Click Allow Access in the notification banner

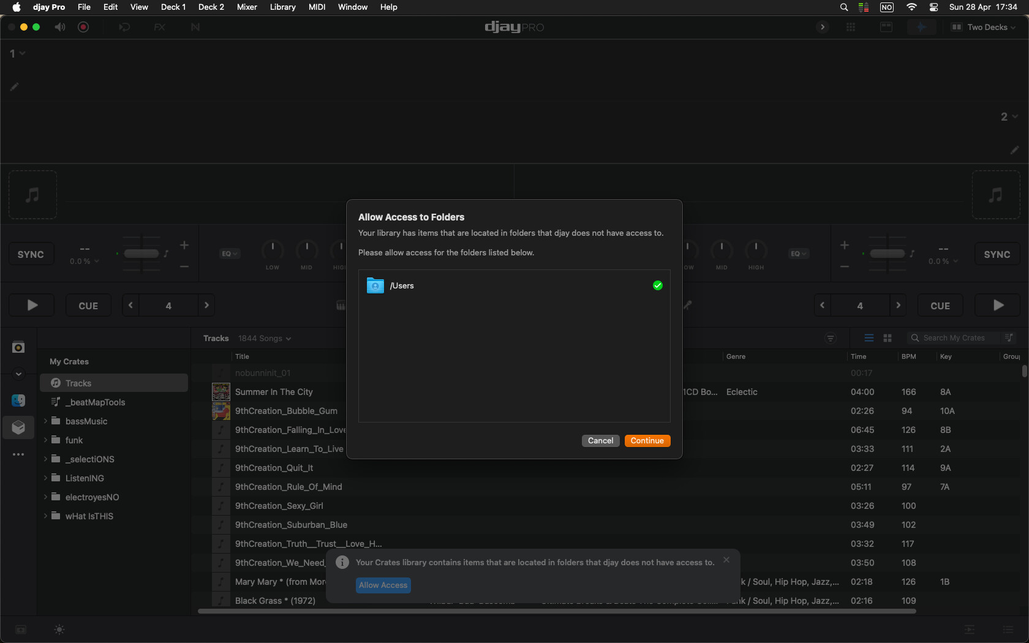click(x=383, y=585)
